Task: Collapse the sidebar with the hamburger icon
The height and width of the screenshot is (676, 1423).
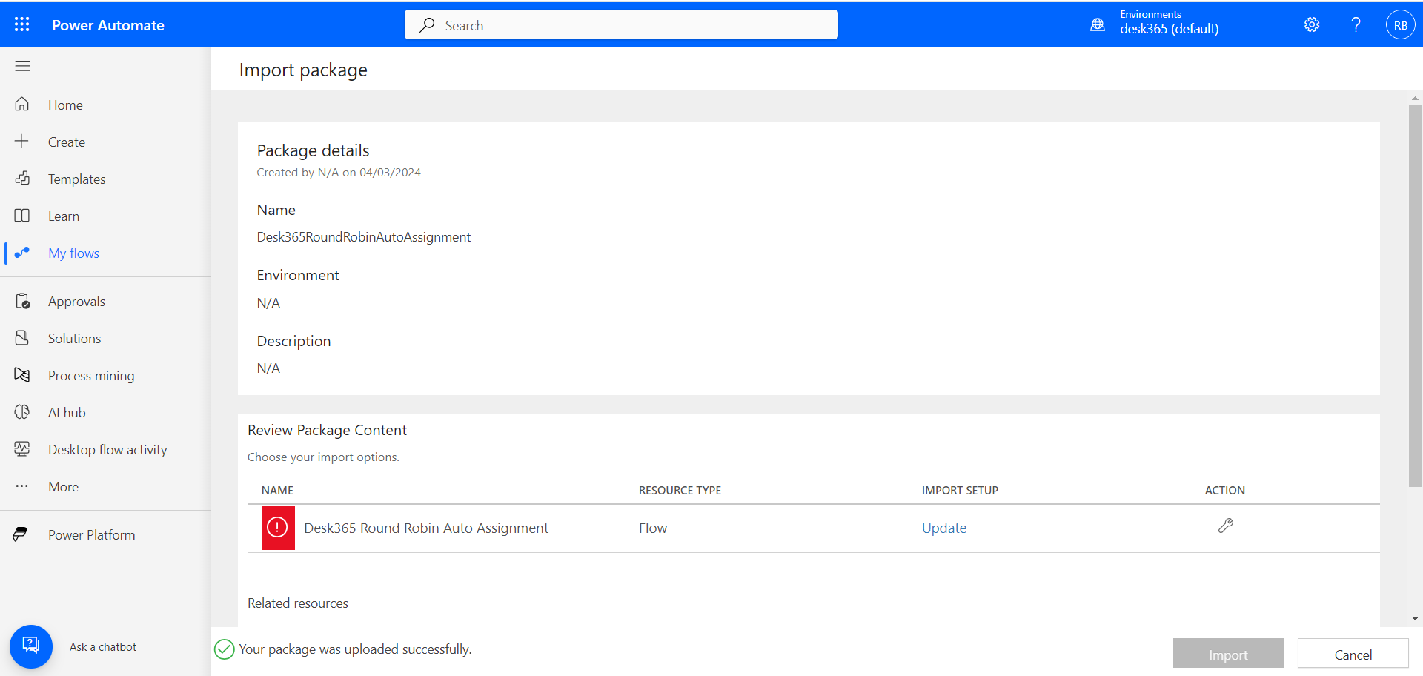Action: (x=22, y=66)
